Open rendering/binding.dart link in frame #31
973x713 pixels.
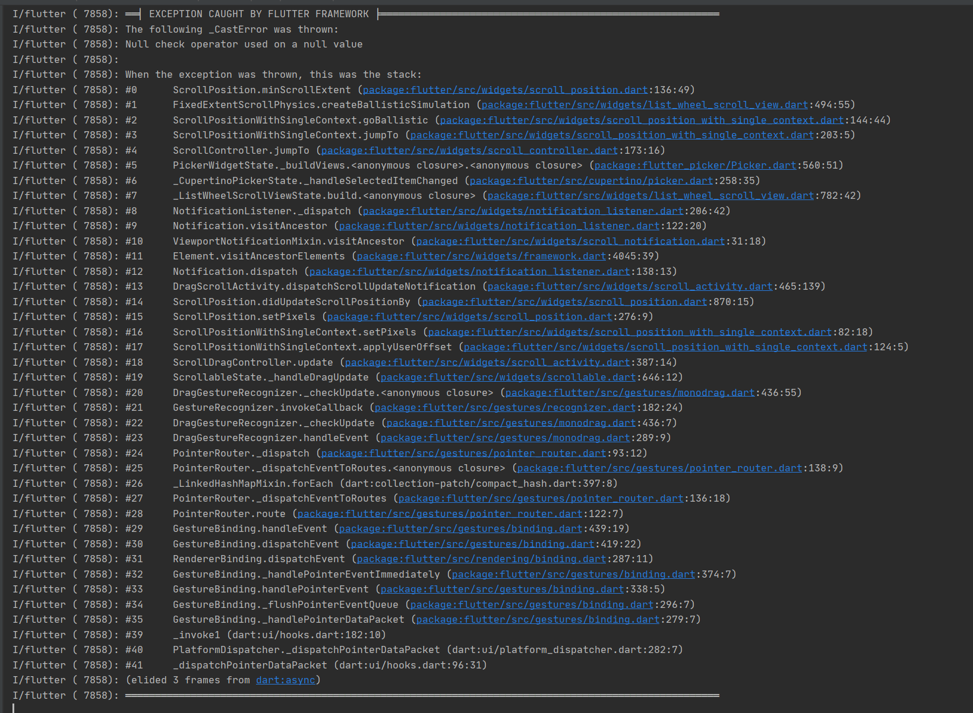click(480, 559)
